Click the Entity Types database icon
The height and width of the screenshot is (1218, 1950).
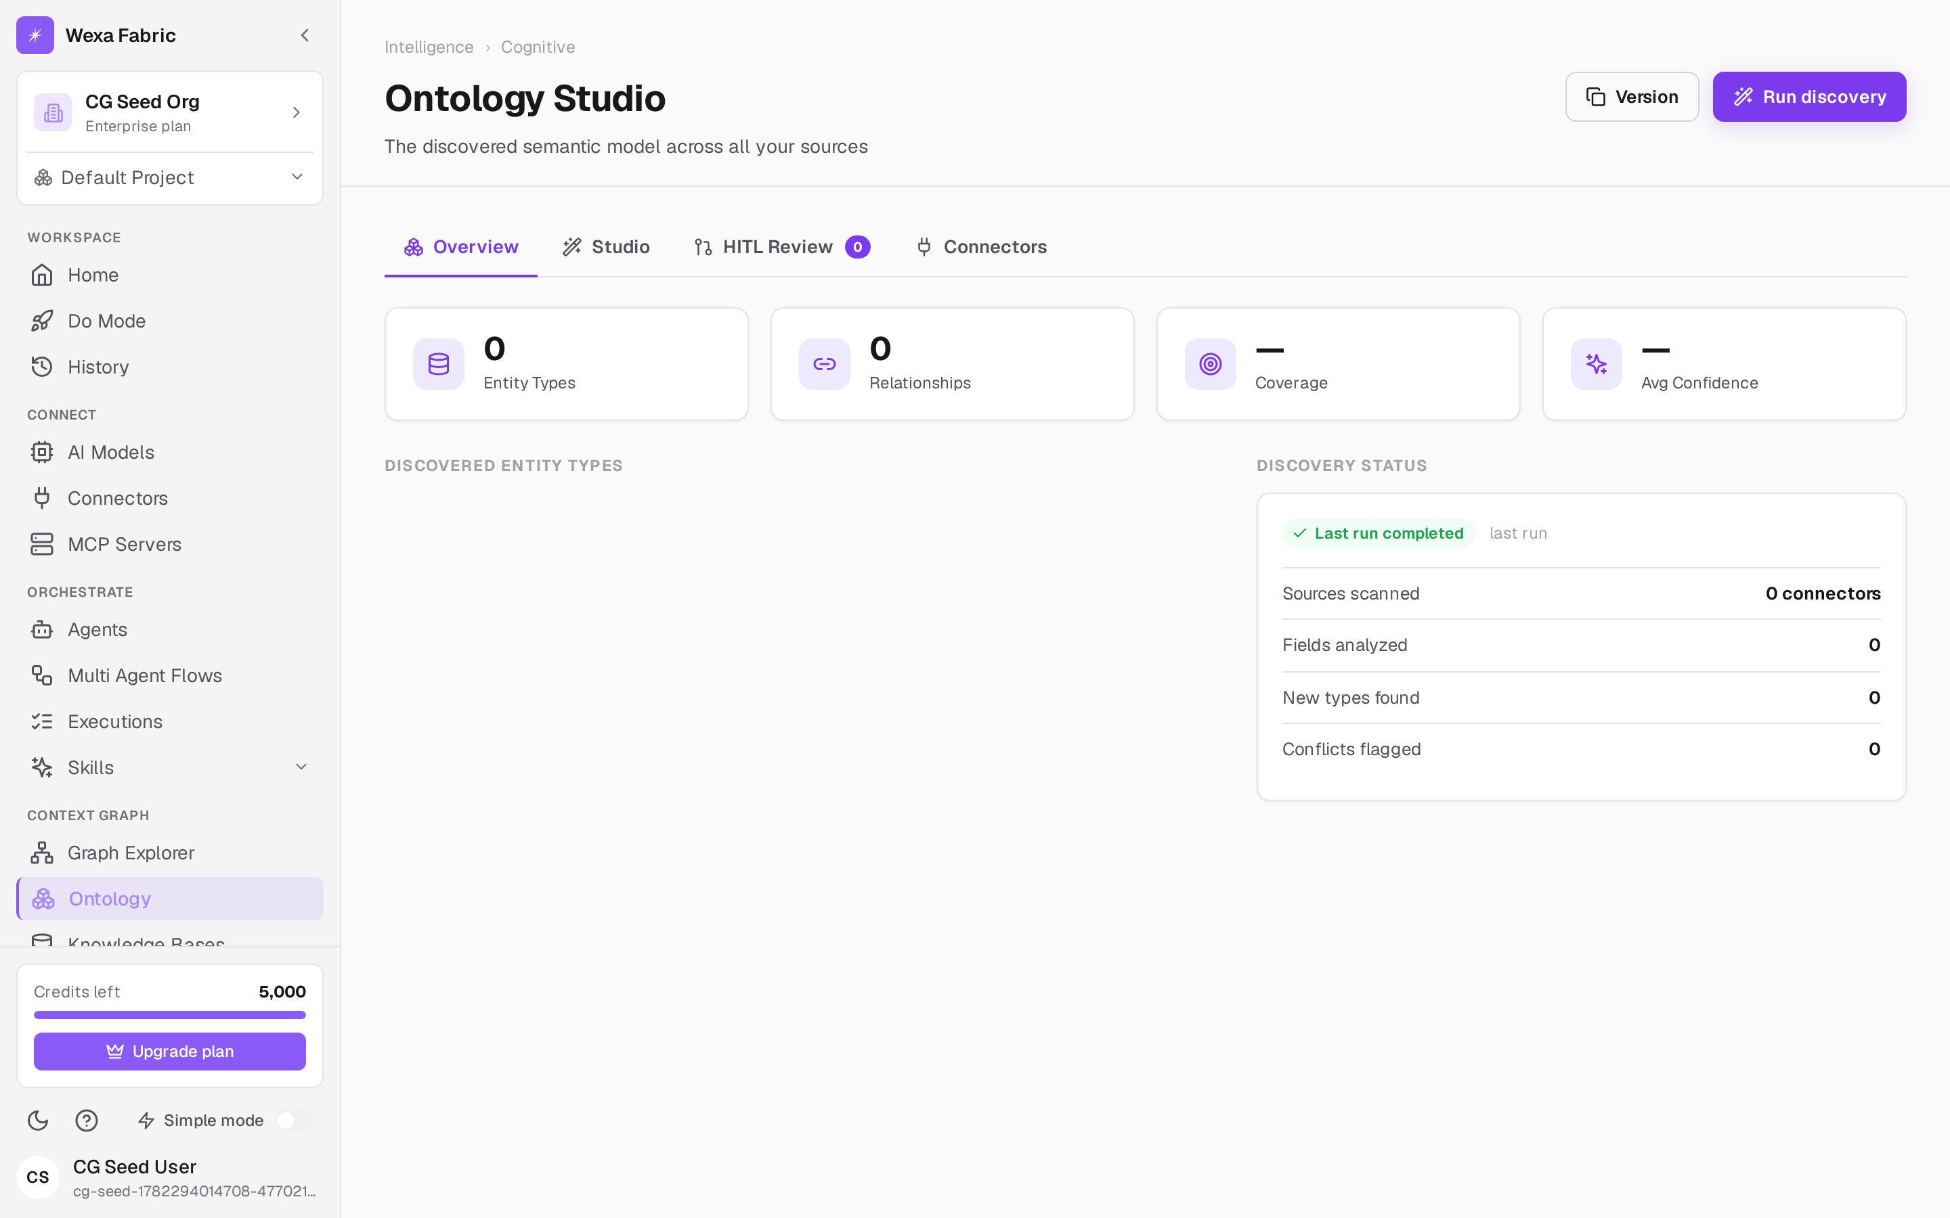pos(438,364)
